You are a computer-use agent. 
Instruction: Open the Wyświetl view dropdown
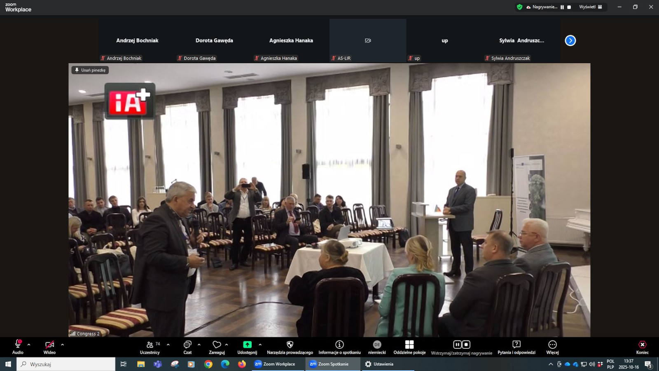(x=591, y=7)
